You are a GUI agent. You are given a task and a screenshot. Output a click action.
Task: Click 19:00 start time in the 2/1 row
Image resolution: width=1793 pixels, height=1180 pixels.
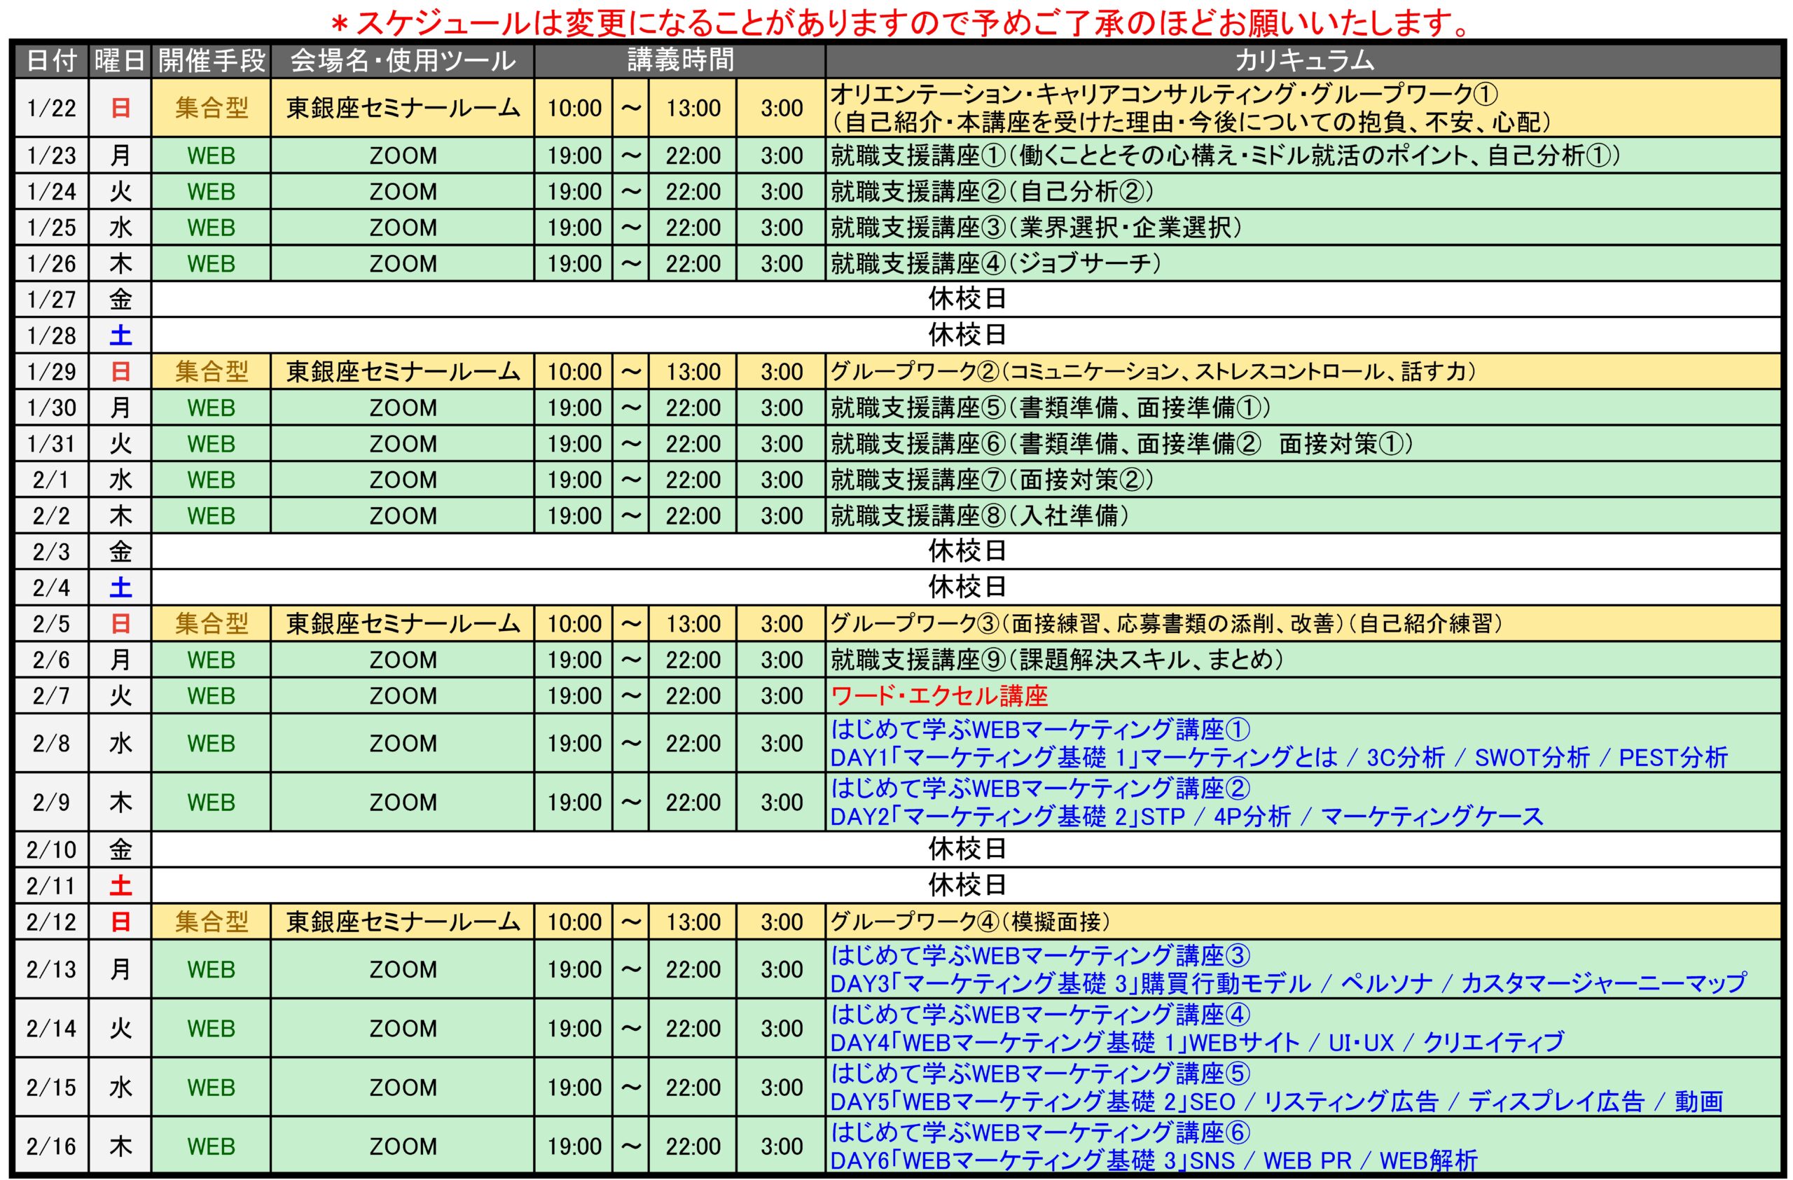pyautogui.click(x=574, y=480)
